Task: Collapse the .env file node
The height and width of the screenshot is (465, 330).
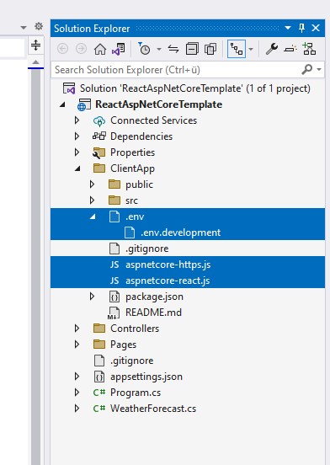Action: (x=93, y=216)
